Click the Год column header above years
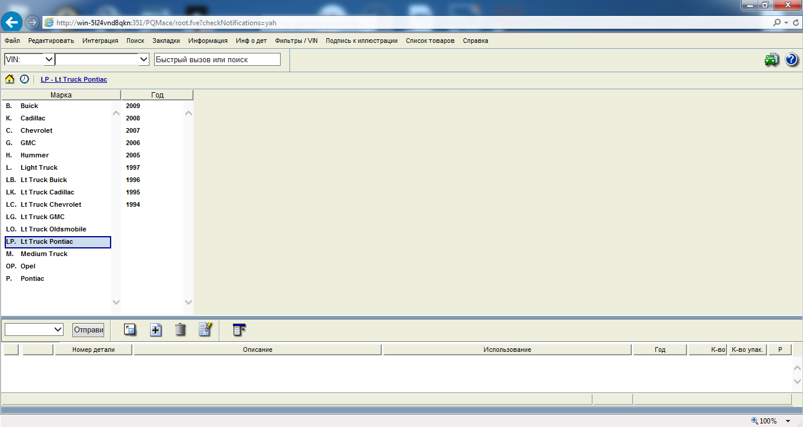The image size is (803, 427). tap(157, 95)
